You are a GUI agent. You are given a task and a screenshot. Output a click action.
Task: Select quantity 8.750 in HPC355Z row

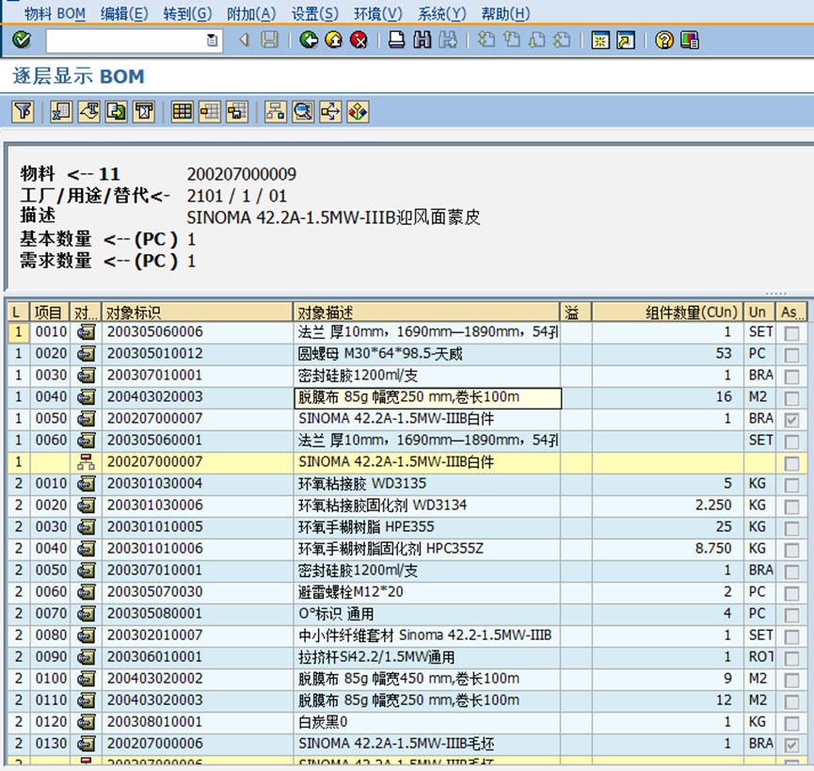click(667, 549)
